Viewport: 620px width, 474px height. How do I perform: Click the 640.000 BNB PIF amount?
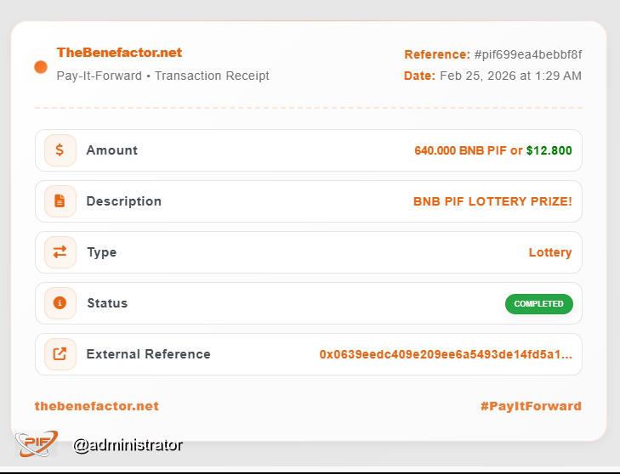pos(461,150)
